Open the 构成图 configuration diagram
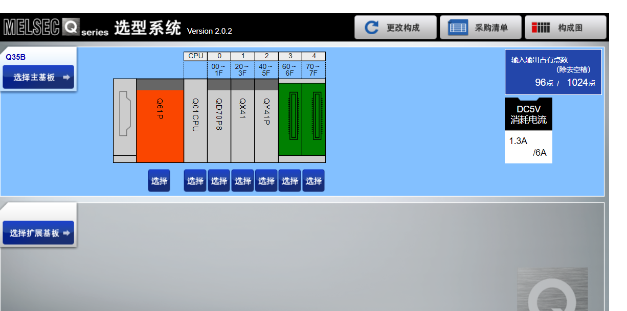This screenshot has height=311, width=627. 565,28
